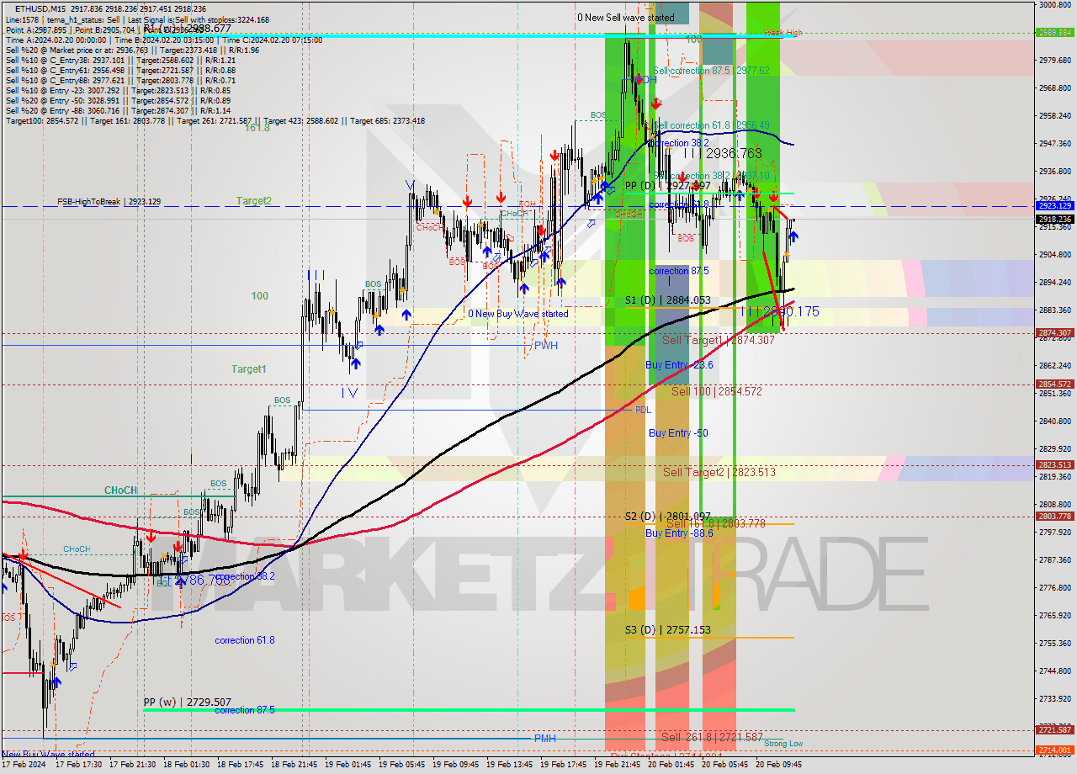Click the | | | 2880.175 wave label

[x=779, y=311]
